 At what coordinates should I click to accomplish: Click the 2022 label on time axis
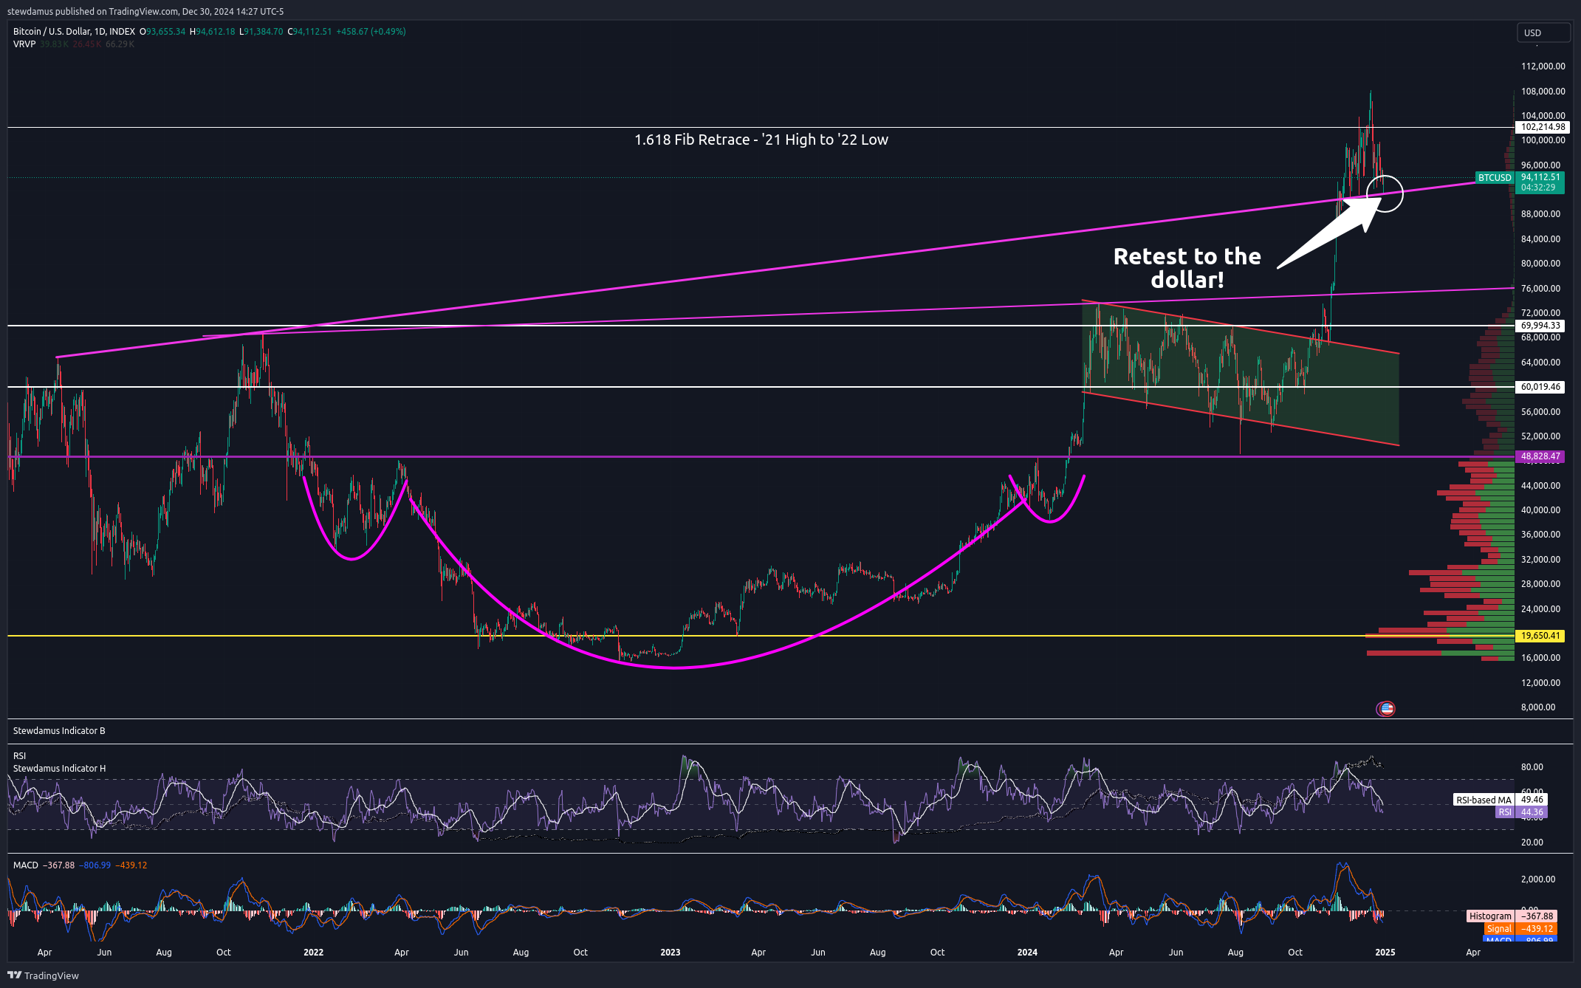[313, 953]
